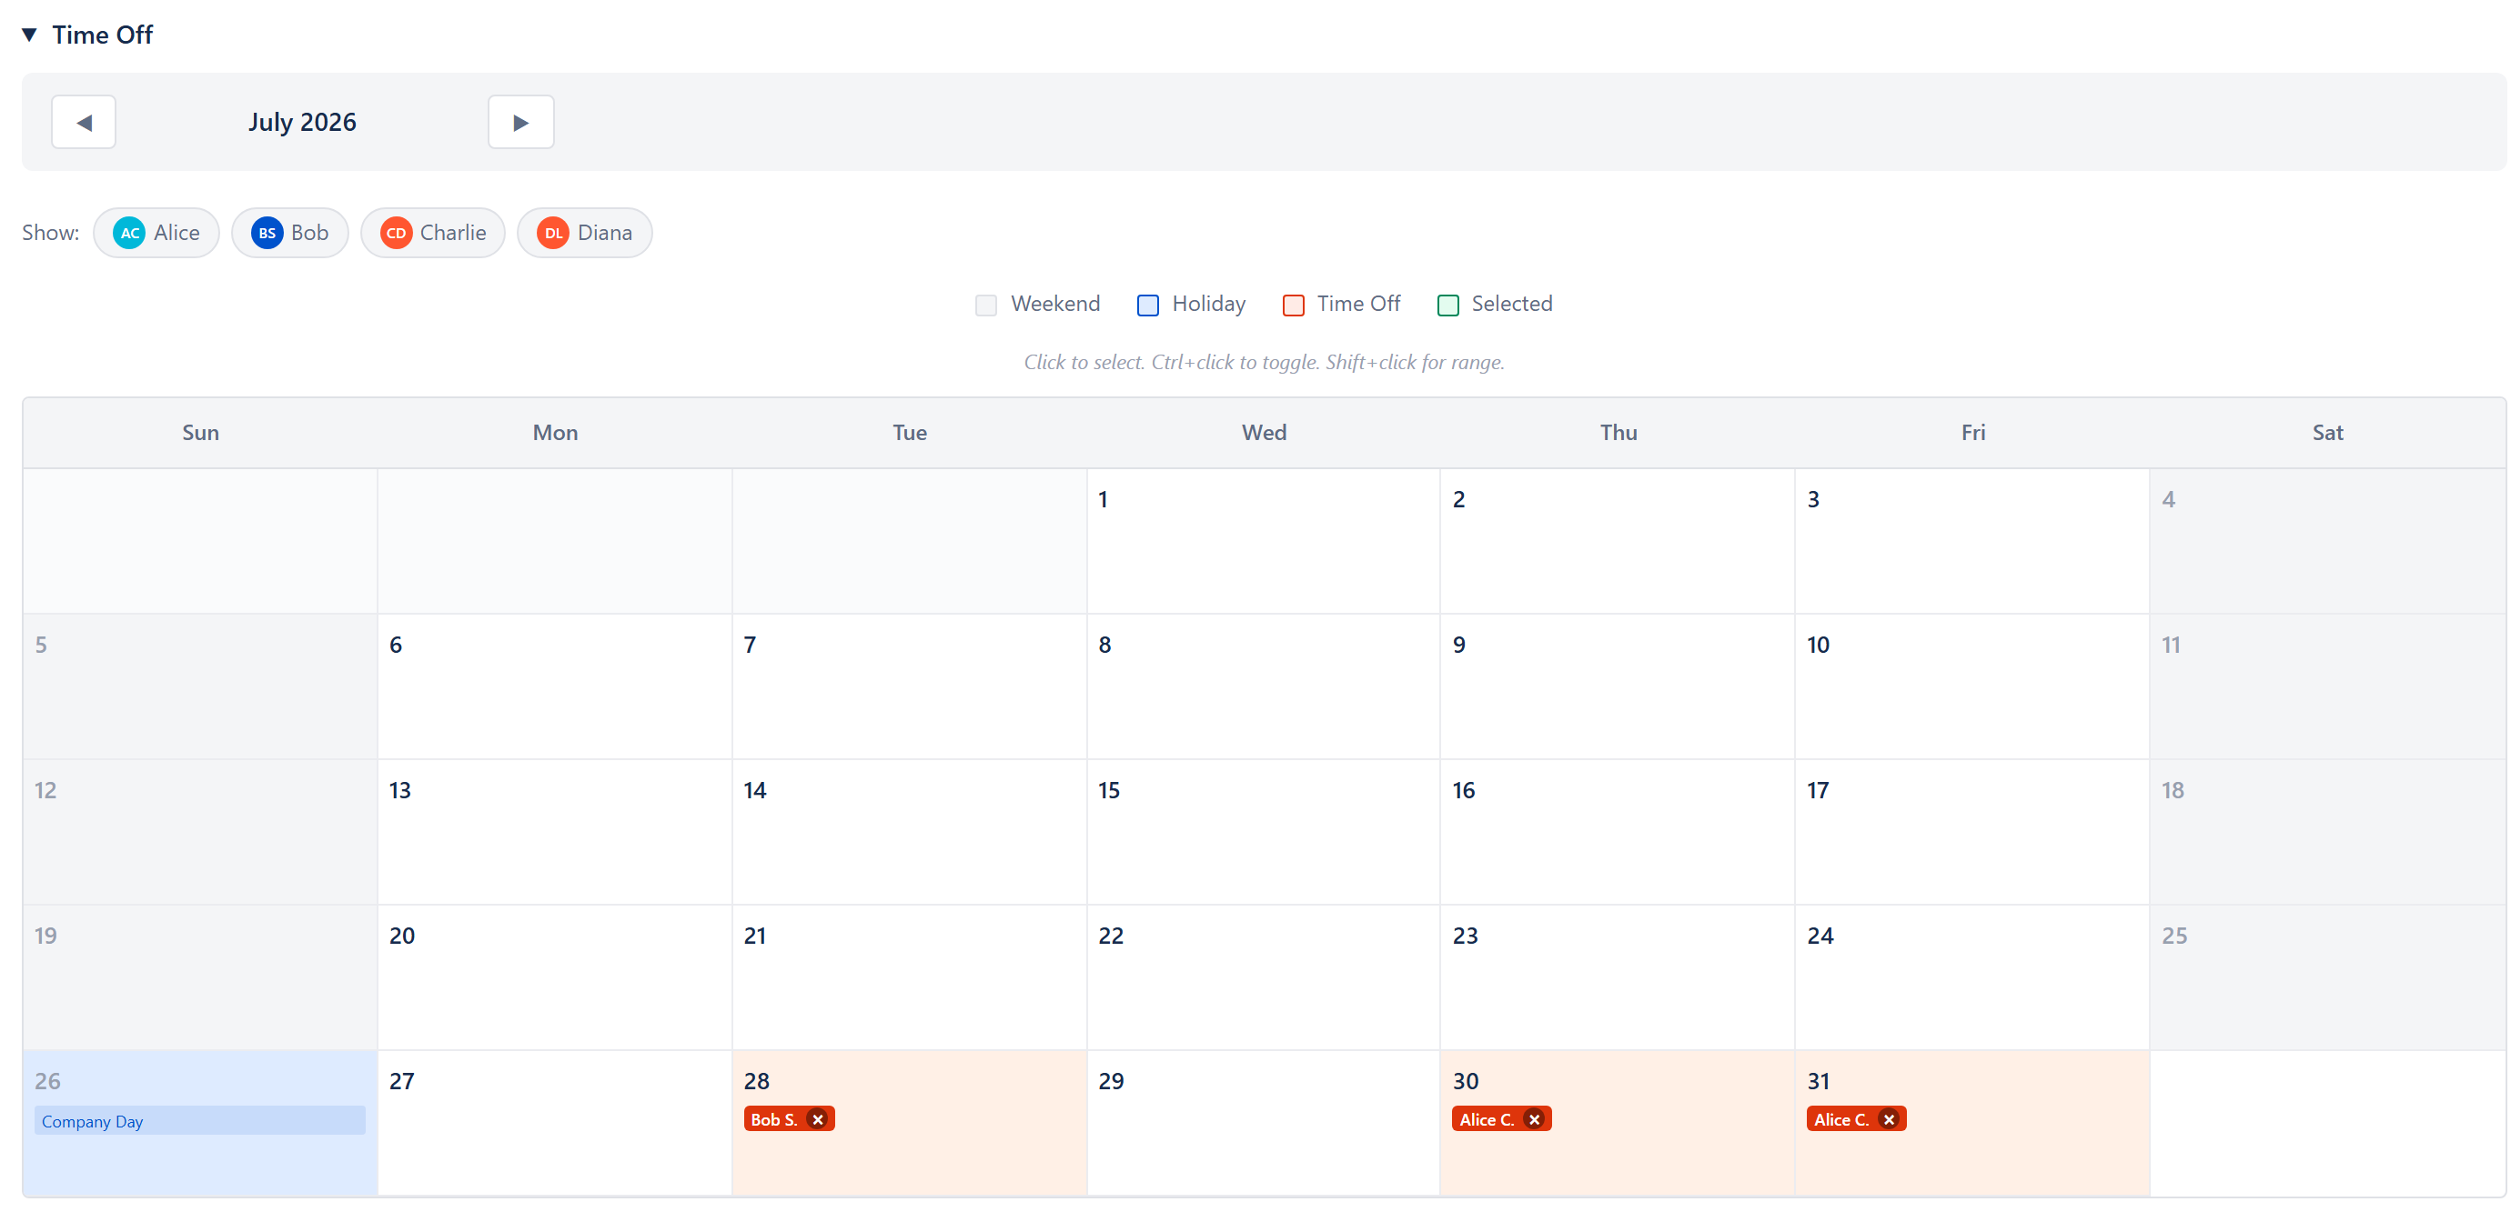Viewport: 2511px width, 1222px height.
Task: Click the AC avatar icon
Action: pos(128,233)
